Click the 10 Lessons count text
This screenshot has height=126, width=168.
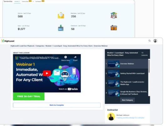144,54
